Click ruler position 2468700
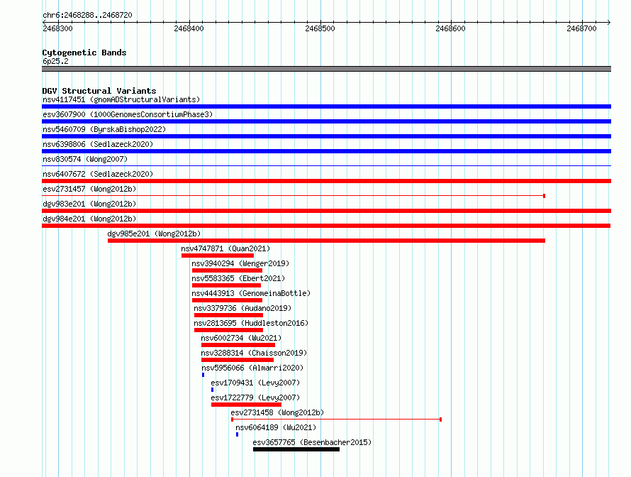 point(581,28)
